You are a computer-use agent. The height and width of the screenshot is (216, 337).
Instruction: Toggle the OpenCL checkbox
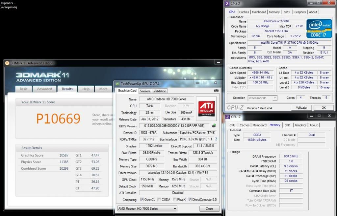[x=142, y=200]
